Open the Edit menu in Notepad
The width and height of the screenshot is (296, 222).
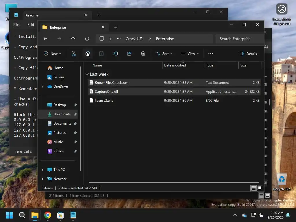pyautogui.click(x=31, y=25)
